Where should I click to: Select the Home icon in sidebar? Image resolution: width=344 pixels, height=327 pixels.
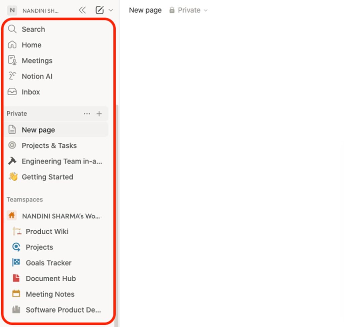click(12, 45)
